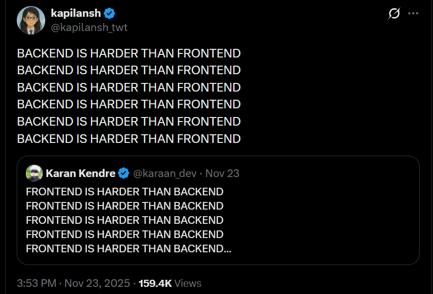Visit the kapilansh display name link
The width and height of the screenshot is (433, 294).
(76, 14)
